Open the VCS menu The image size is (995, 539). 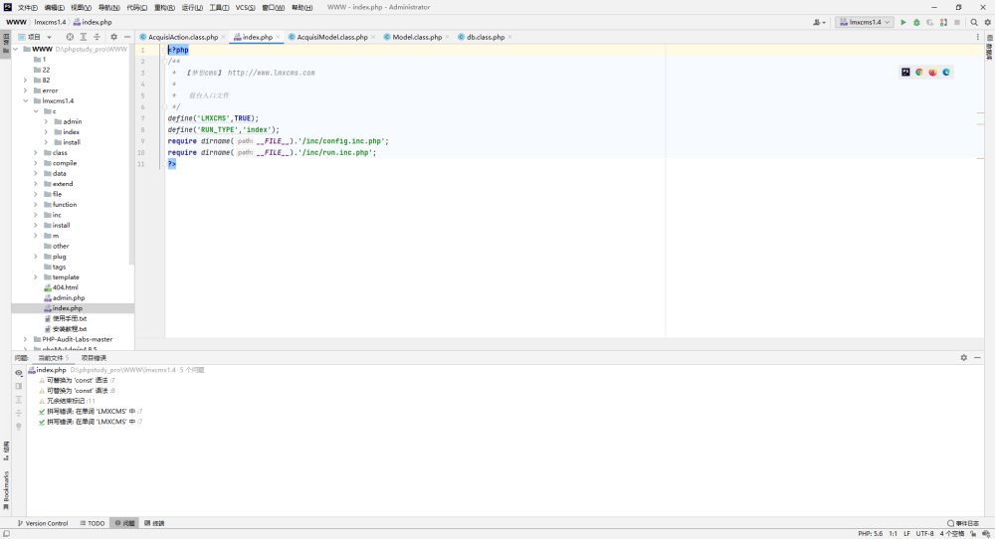tap(245, 8)
